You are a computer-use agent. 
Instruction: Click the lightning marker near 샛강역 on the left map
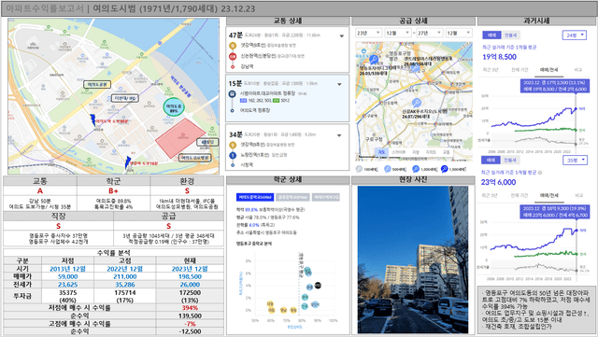click(x=128, y=161)
